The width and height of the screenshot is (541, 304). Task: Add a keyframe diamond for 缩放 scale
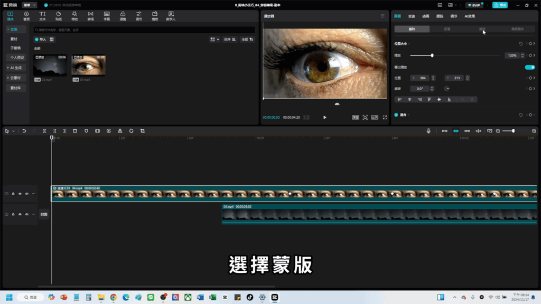click(x=530, y=55)
